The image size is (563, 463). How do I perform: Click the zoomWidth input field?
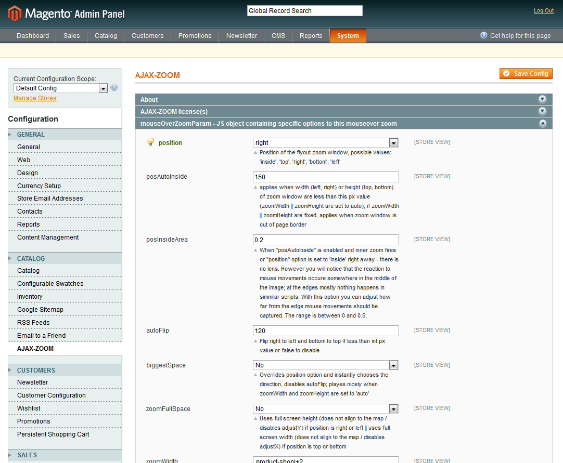tap(326, 460)
